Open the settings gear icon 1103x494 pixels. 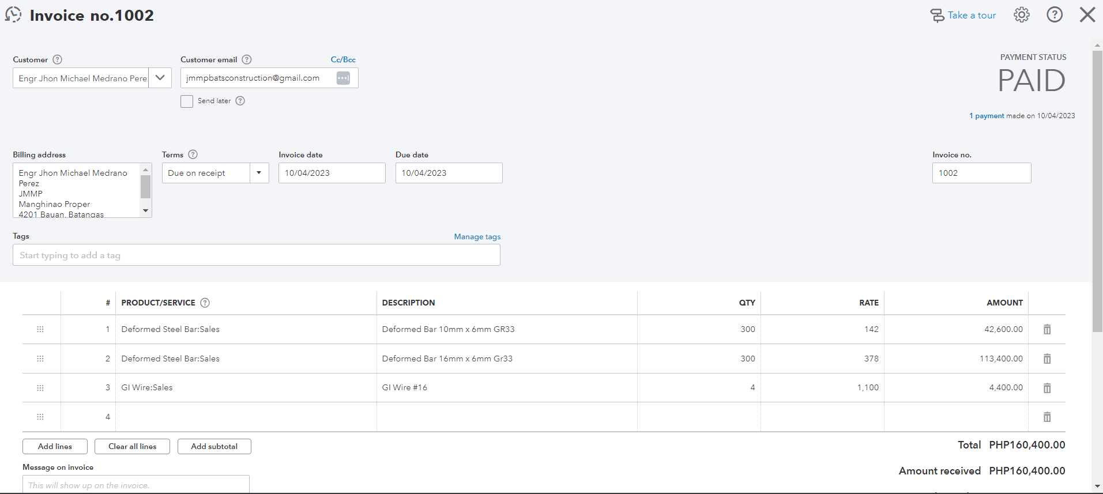[x=1021, y=15]
